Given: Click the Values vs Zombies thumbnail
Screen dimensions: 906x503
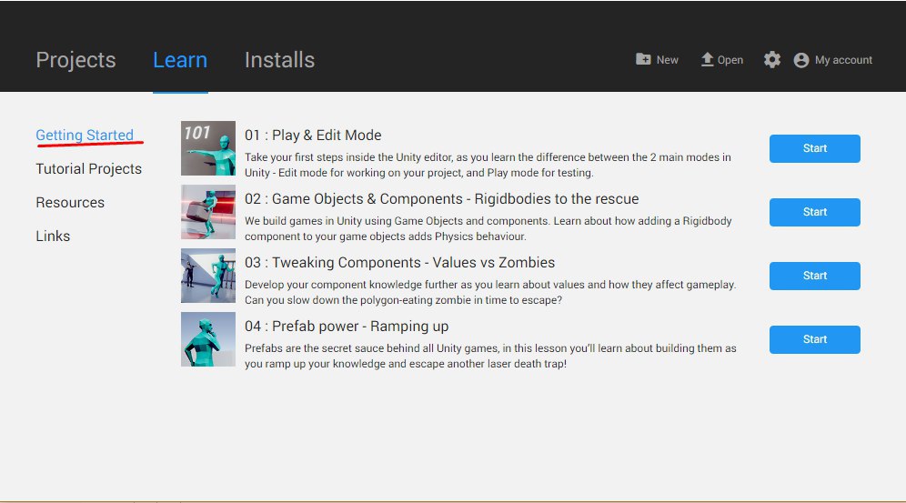Looking at the screenshot, I should [208, 276].
